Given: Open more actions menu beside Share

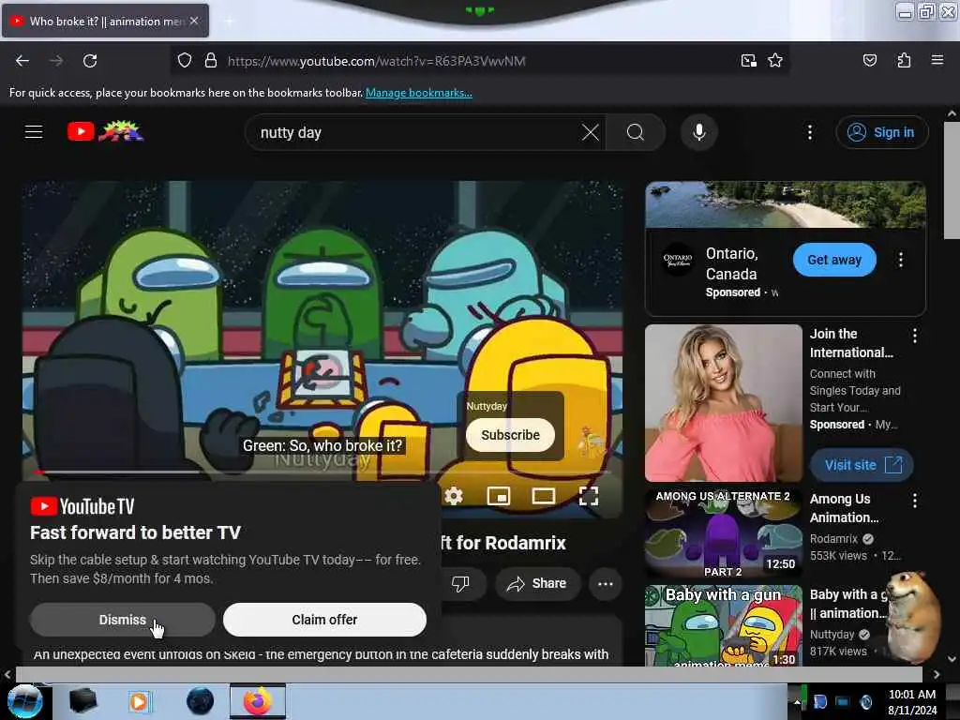Looking at the screenshot, I should tap(605, 583).
